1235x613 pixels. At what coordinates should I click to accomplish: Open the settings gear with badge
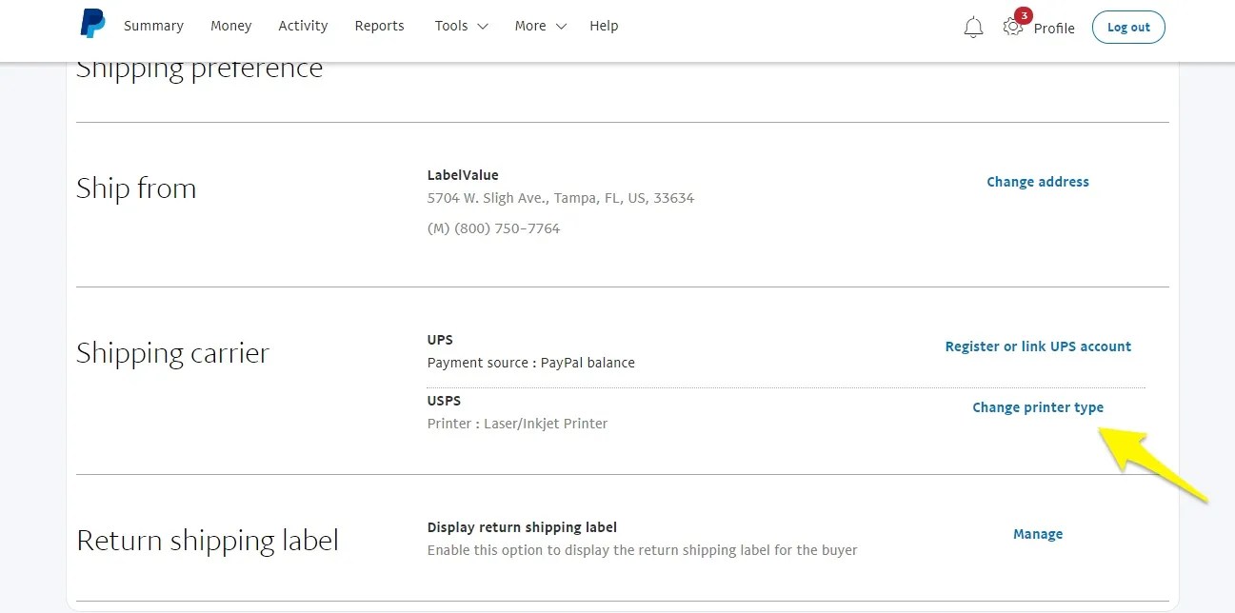pyautogui.click(x=1012, y=27)
